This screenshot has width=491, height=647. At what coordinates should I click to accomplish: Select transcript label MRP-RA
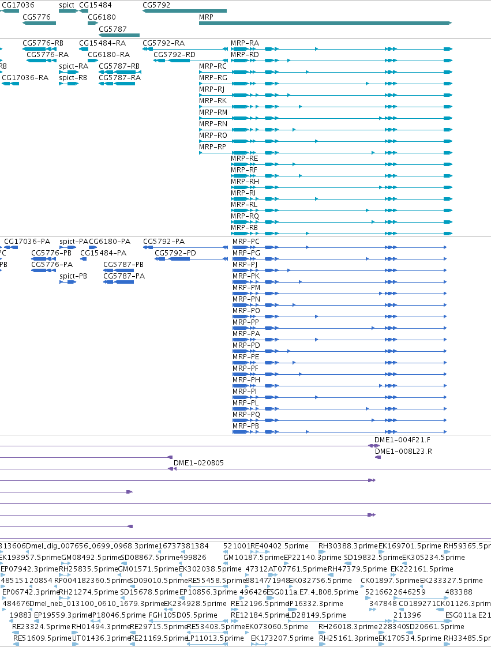point(245,43)
